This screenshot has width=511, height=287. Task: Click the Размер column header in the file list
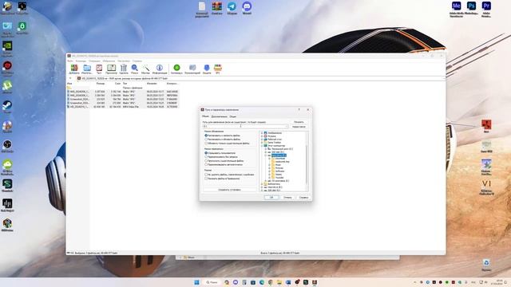(x=101, y=84)
